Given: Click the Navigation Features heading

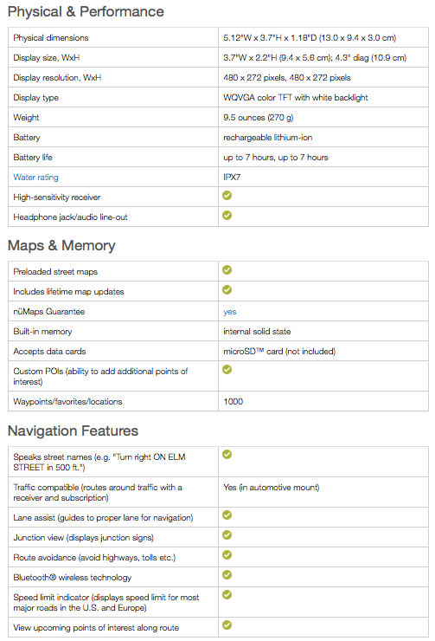Looking at the screenshot, I should point(73,431).
